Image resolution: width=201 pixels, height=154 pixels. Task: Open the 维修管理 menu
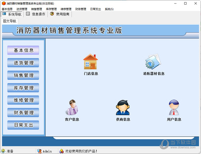(x=66, y=9)
